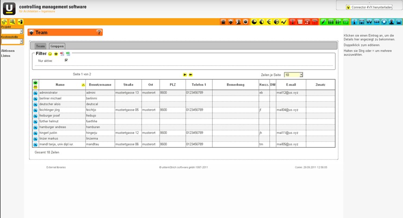Open the Projekt dropdown
The image size is (403, 218).
pyautogui.click(x=12, y=31)
